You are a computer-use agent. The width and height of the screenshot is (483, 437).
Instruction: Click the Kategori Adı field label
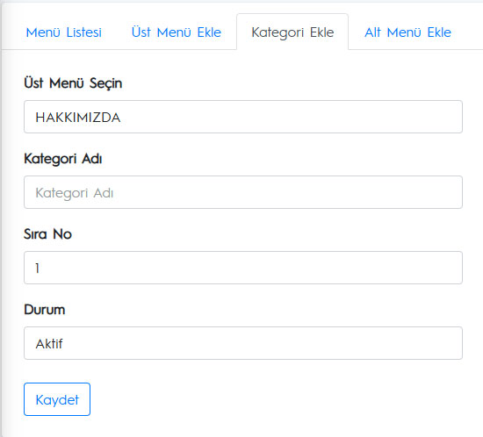click(63, 159)
